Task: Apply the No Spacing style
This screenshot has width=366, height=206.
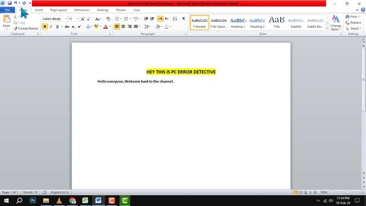Action: 218,23
